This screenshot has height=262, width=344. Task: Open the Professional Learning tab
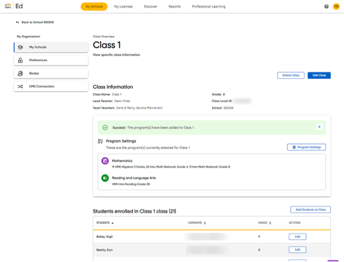pyautogui.click(x=208, y=7)
